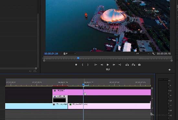Click the Mark Out bracket button
The image size is (178, 120).
coord(88,65)
